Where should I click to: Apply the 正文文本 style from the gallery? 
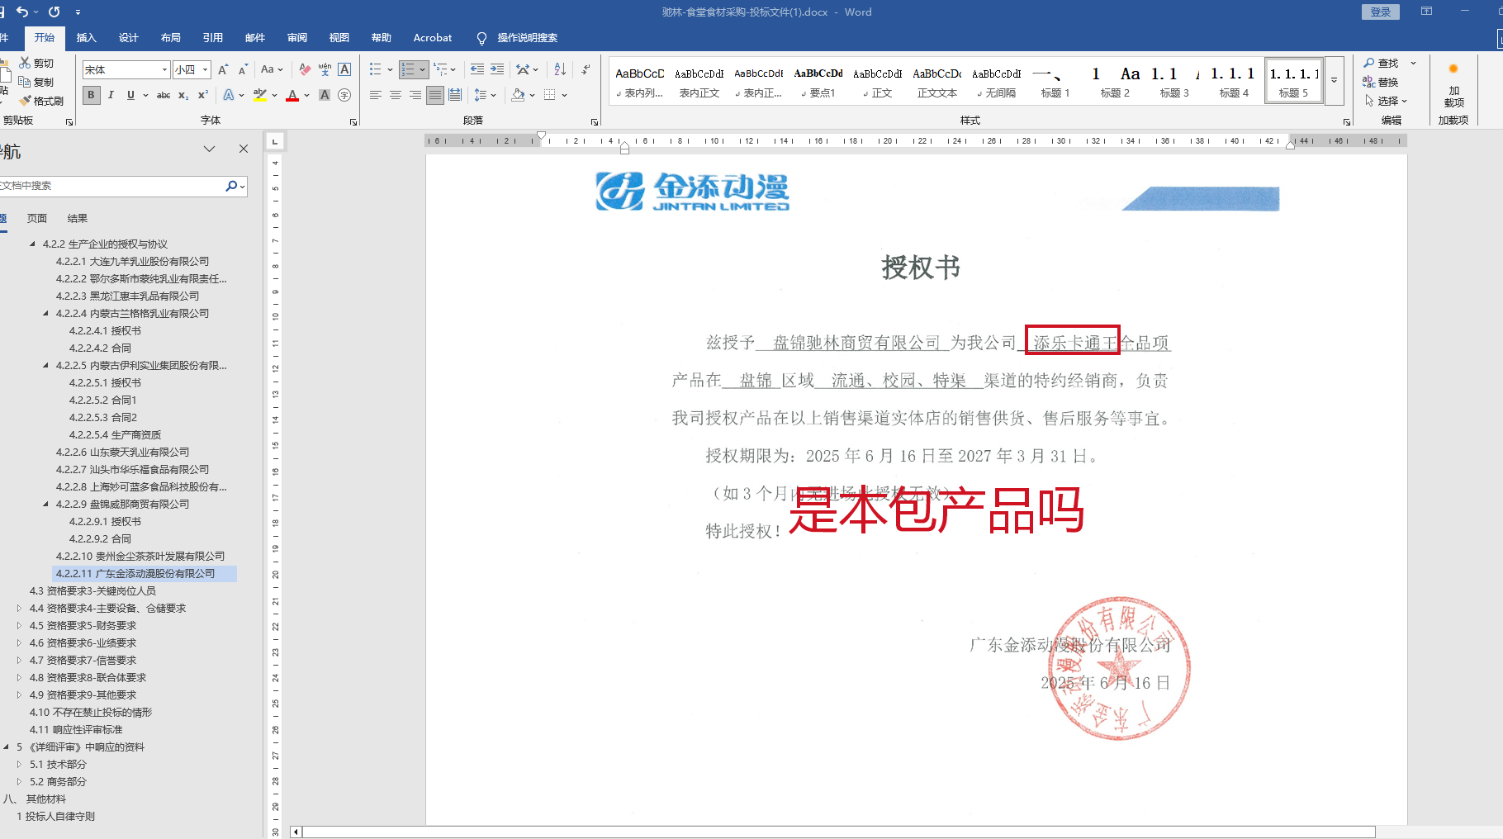[x=936, y=81]
